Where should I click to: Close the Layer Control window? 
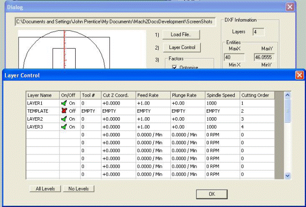(x=299, y=76)
